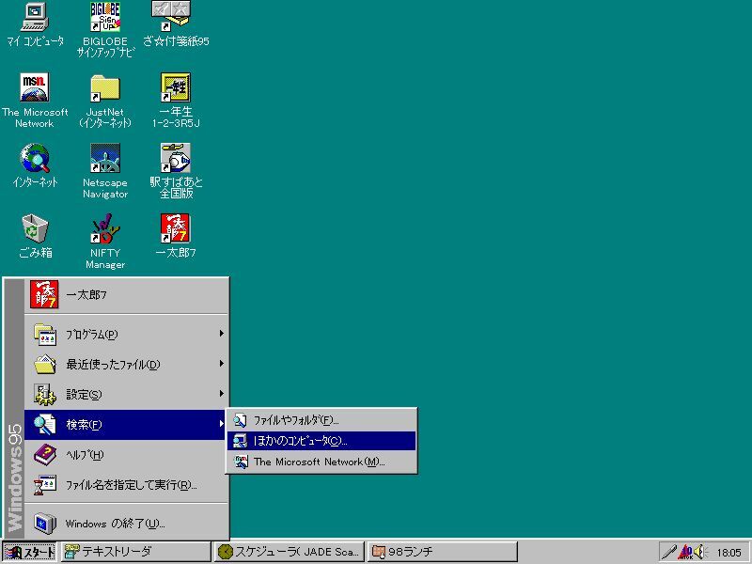Click the 検索(F) Start menu item
Viewport: 752px width, 564px height.
click(126, 425)
